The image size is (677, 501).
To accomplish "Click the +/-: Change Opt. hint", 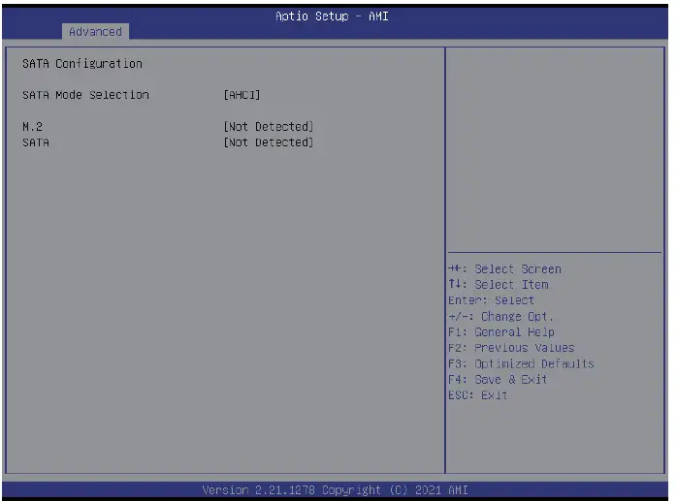I will tap(500, 317).
